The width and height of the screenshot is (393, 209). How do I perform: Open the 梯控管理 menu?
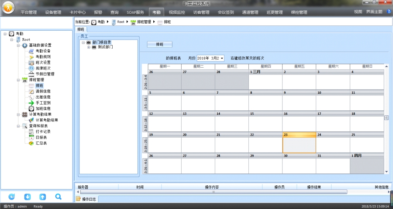pos(299,12)
